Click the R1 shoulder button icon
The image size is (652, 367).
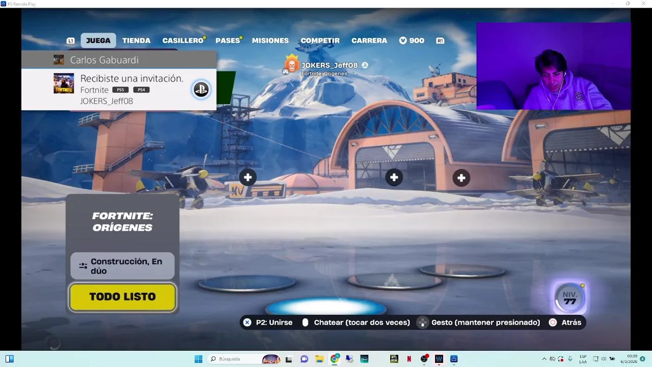pyautogui.click(x=440, y=41)
